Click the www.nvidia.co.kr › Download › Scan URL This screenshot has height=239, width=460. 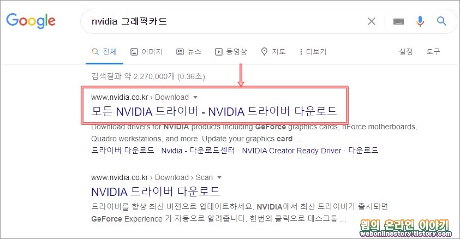152,177
